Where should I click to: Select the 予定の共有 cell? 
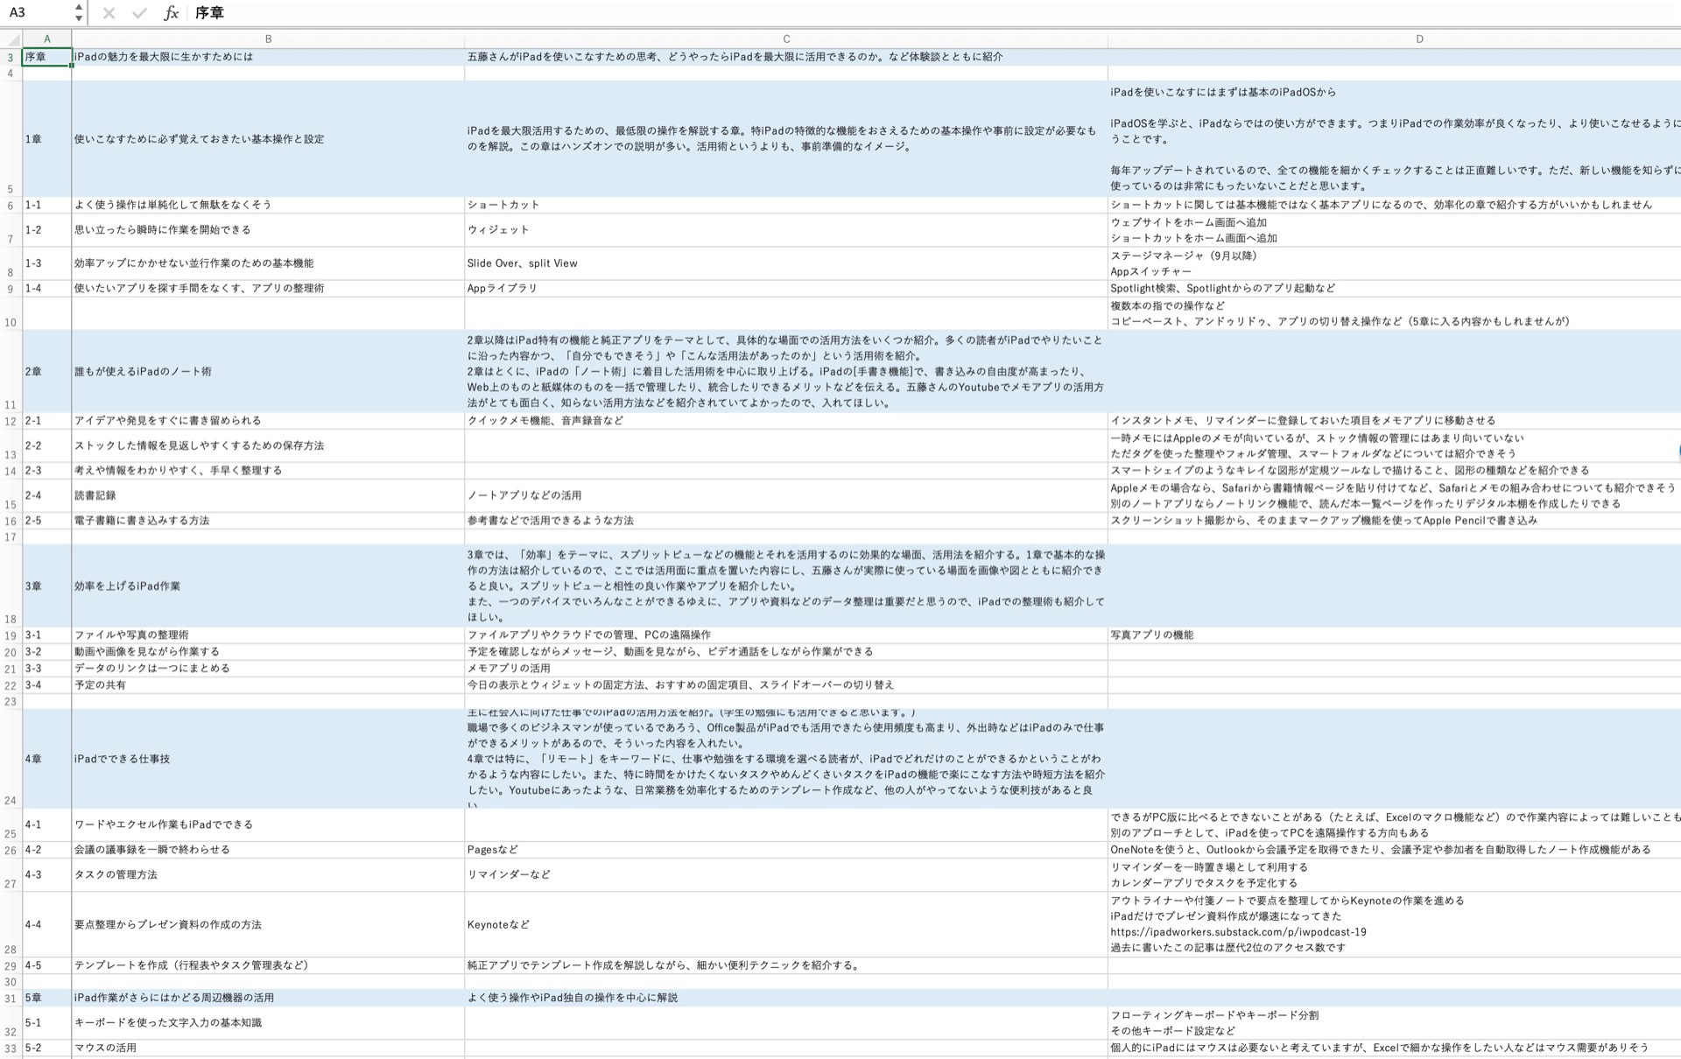coord(268,685)
